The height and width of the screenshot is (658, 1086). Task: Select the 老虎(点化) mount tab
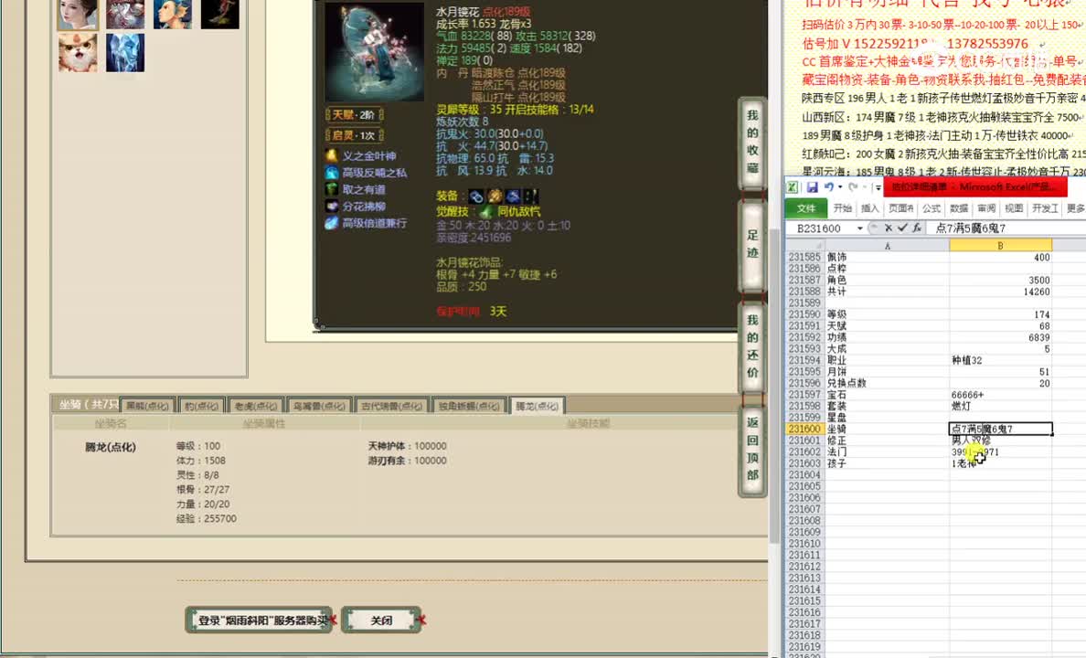point(256,406)
